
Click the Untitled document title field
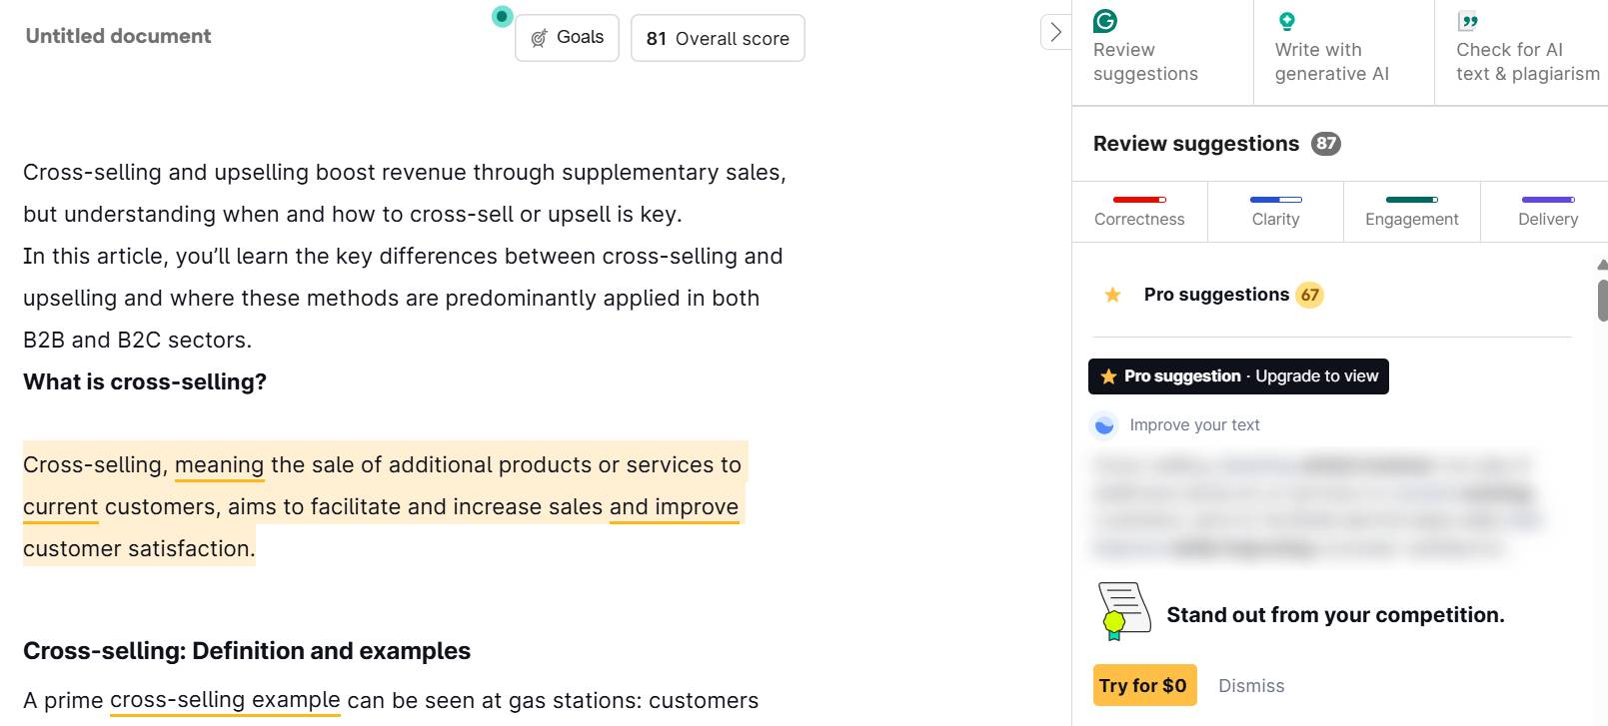(118, 36)
